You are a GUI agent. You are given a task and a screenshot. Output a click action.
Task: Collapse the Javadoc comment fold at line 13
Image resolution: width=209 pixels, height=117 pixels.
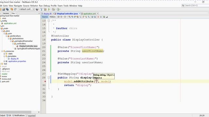coord(49,20)
